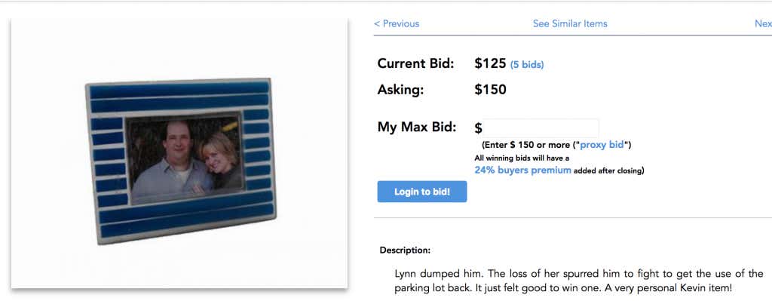Open the 24% buyers premium link

click(x=522, y=170)
